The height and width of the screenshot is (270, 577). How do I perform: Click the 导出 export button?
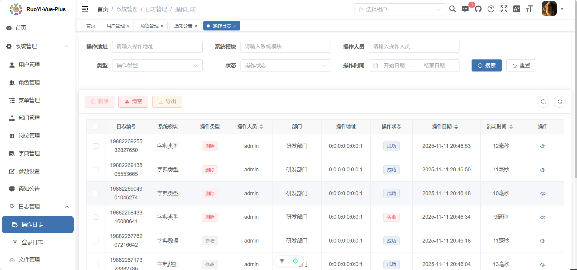(x=167, y=102)
